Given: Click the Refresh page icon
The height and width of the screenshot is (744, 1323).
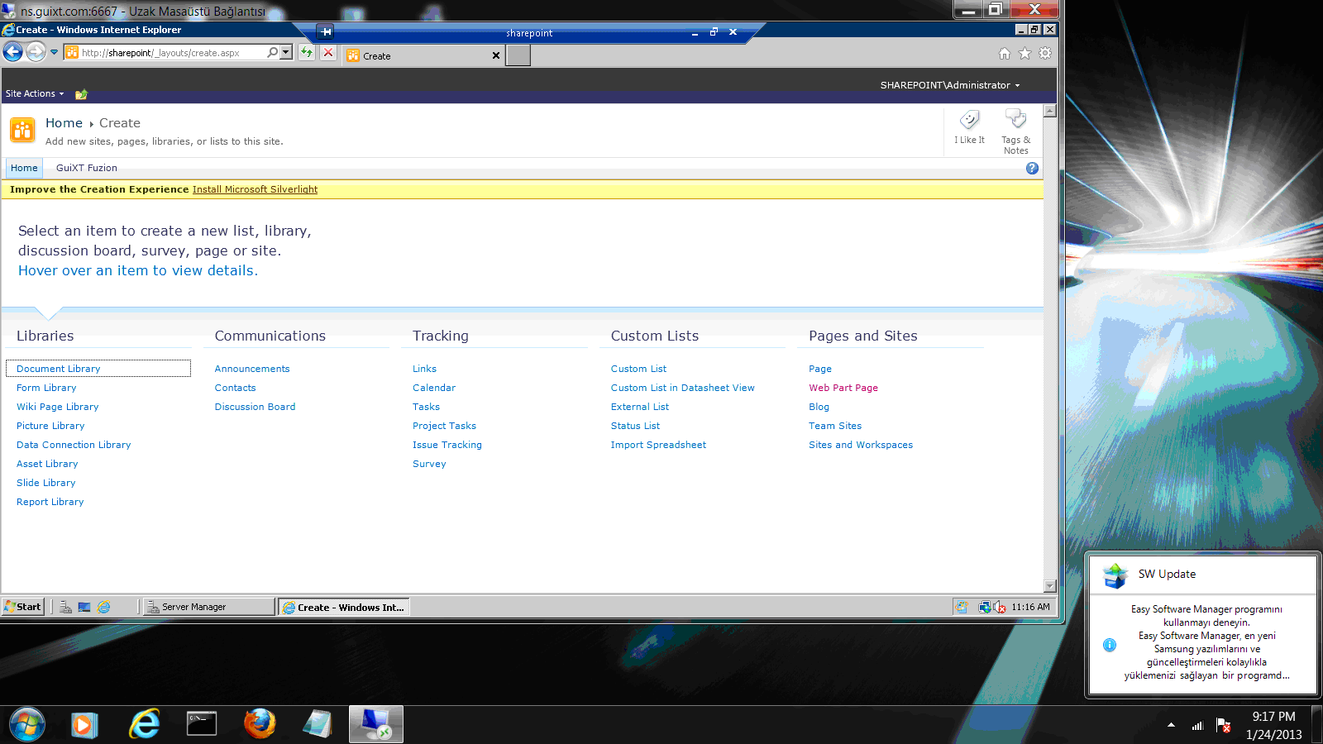Looking at the screenshot, I should [307, 52].
